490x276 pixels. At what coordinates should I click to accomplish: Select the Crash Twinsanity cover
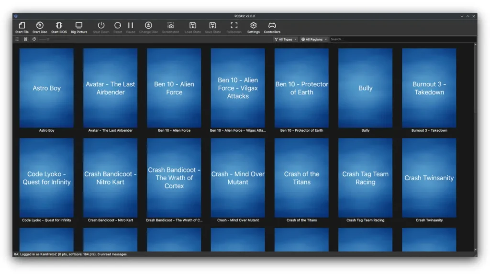coord(429,178)
